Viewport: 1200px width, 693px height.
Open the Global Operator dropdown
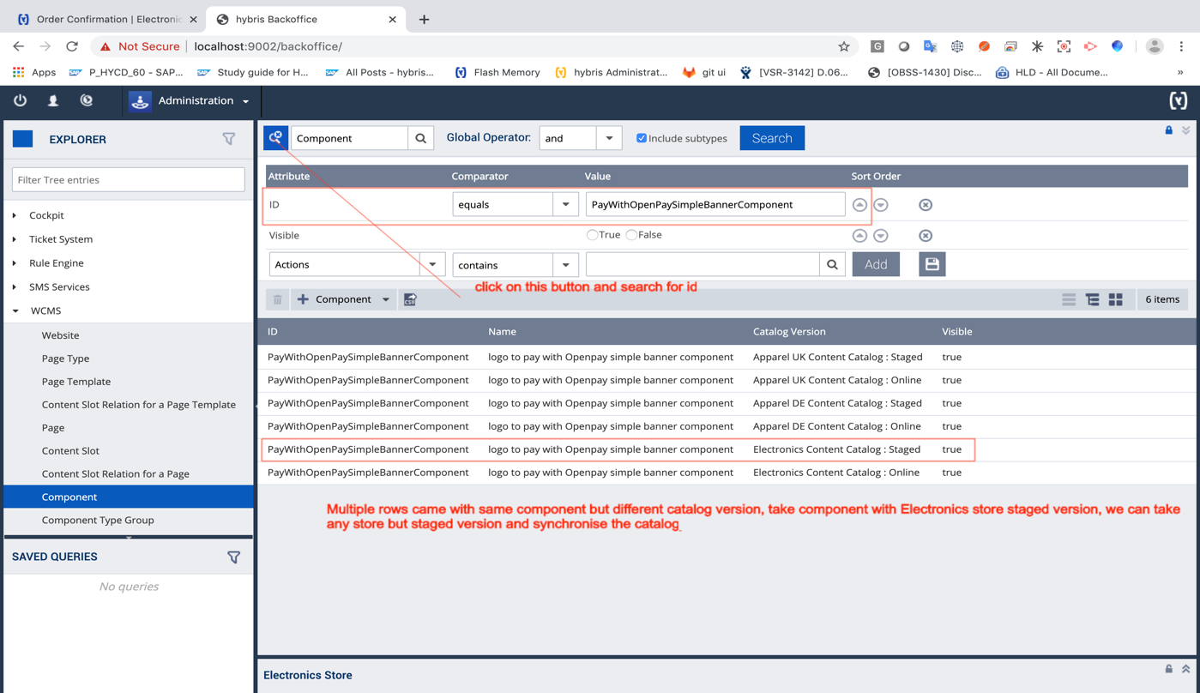pyautogui.click(x=608, y=138)
